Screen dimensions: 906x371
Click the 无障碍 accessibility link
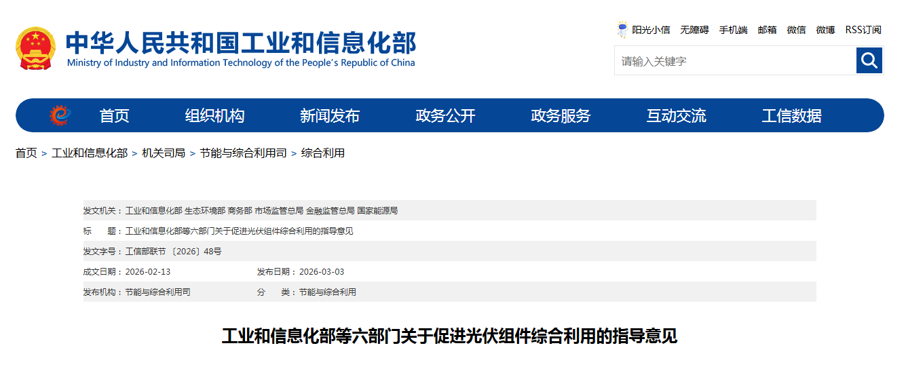(694, 30)
